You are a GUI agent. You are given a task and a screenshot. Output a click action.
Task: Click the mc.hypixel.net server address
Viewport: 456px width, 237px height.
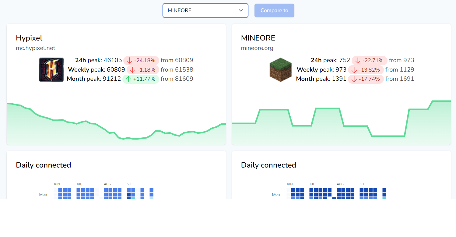point(36,48)
